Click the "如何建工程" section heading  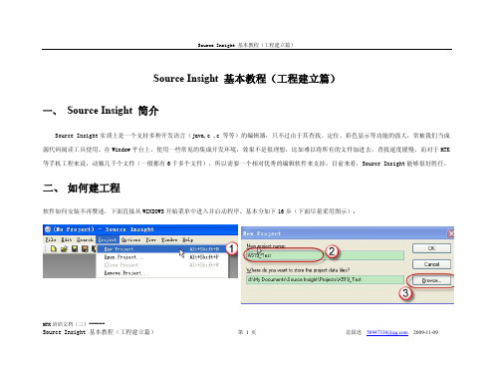94,189
